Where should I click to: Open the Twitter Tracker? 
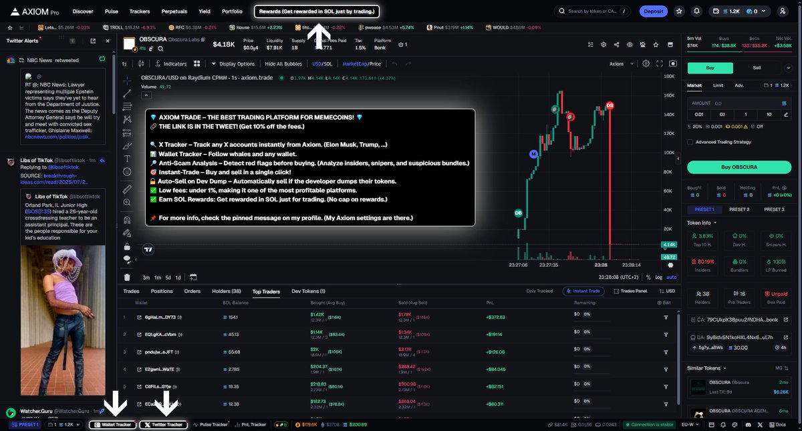click(x=164, y=424)
